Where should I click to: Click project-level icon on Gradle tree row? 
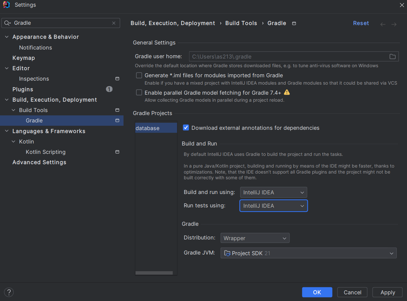[117, 120]
